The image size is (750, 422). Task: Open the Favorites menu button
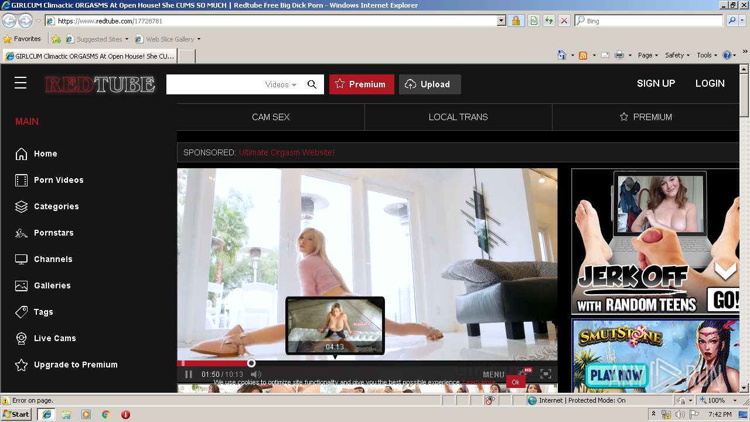[x=22, y=39]
